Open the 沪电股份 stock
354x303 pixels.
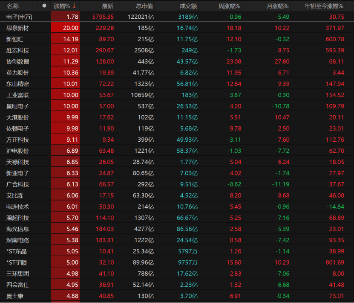click(18, 151)
